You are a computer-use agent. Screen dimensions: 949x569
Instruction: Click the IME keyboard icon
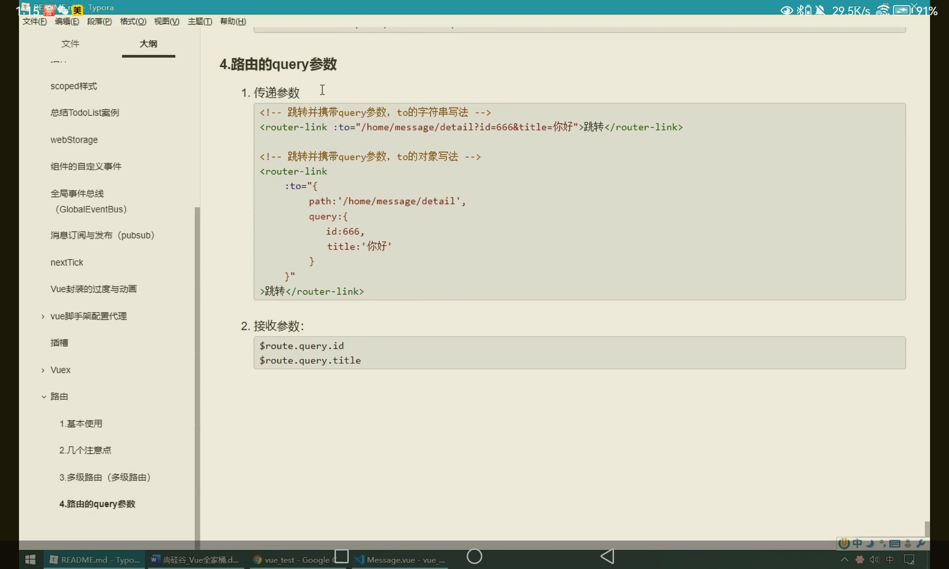(x=895, y=543)
